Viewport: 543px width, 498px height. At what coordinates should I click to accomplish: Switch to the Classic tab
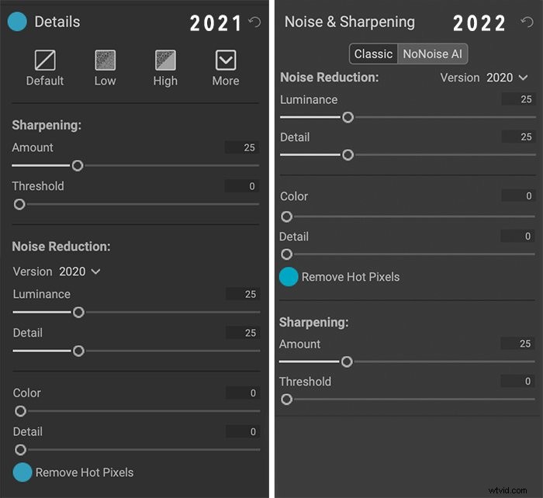pos(374,54)
